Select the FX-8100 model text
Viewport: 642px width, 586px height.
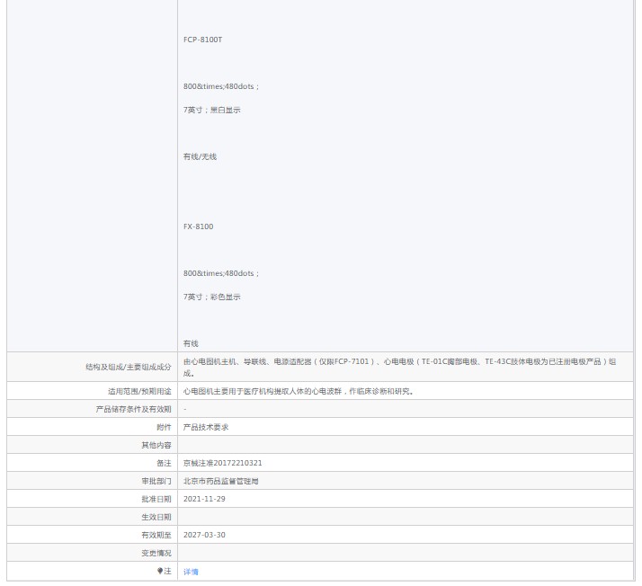click(198, 226)
